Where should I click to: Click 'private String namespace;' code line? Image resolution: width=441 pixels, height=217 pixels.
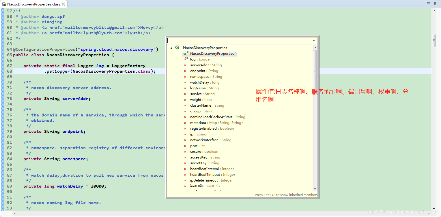56,159
